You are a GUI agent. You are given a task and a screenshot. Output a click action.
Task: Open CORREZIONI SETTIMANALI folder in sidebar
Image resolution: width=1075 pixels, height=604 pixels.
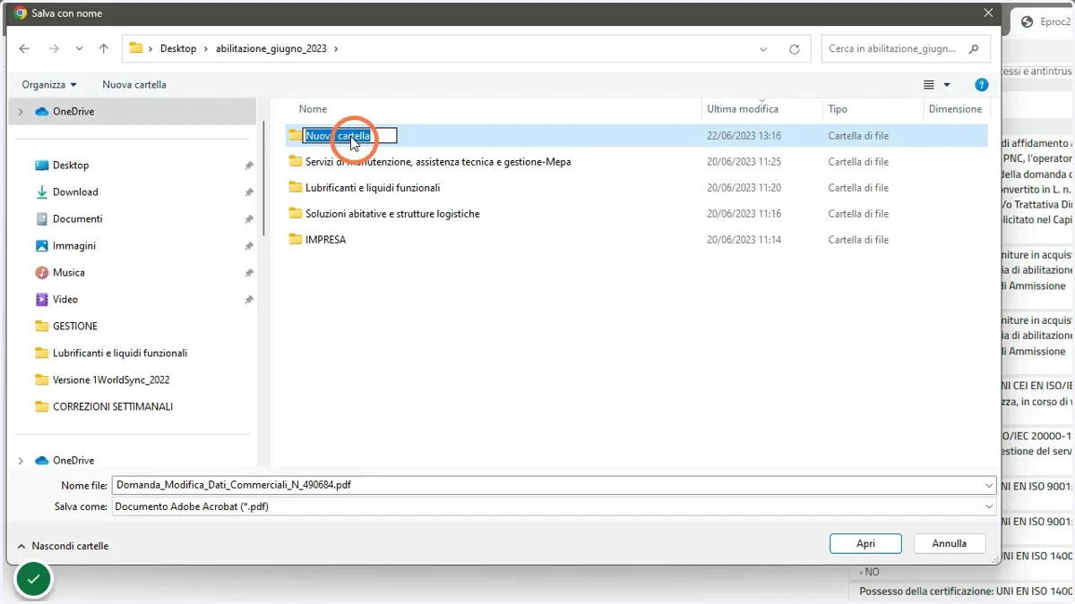112,407
